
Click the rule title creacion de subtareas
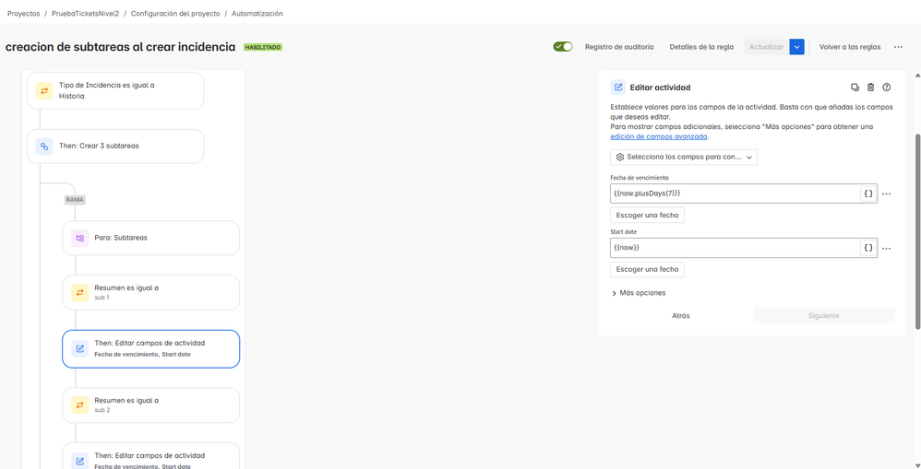[x=120, y=47]
